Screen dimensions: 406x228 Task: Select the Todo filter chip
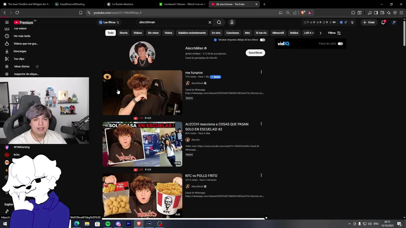click(x=110, y=33)
